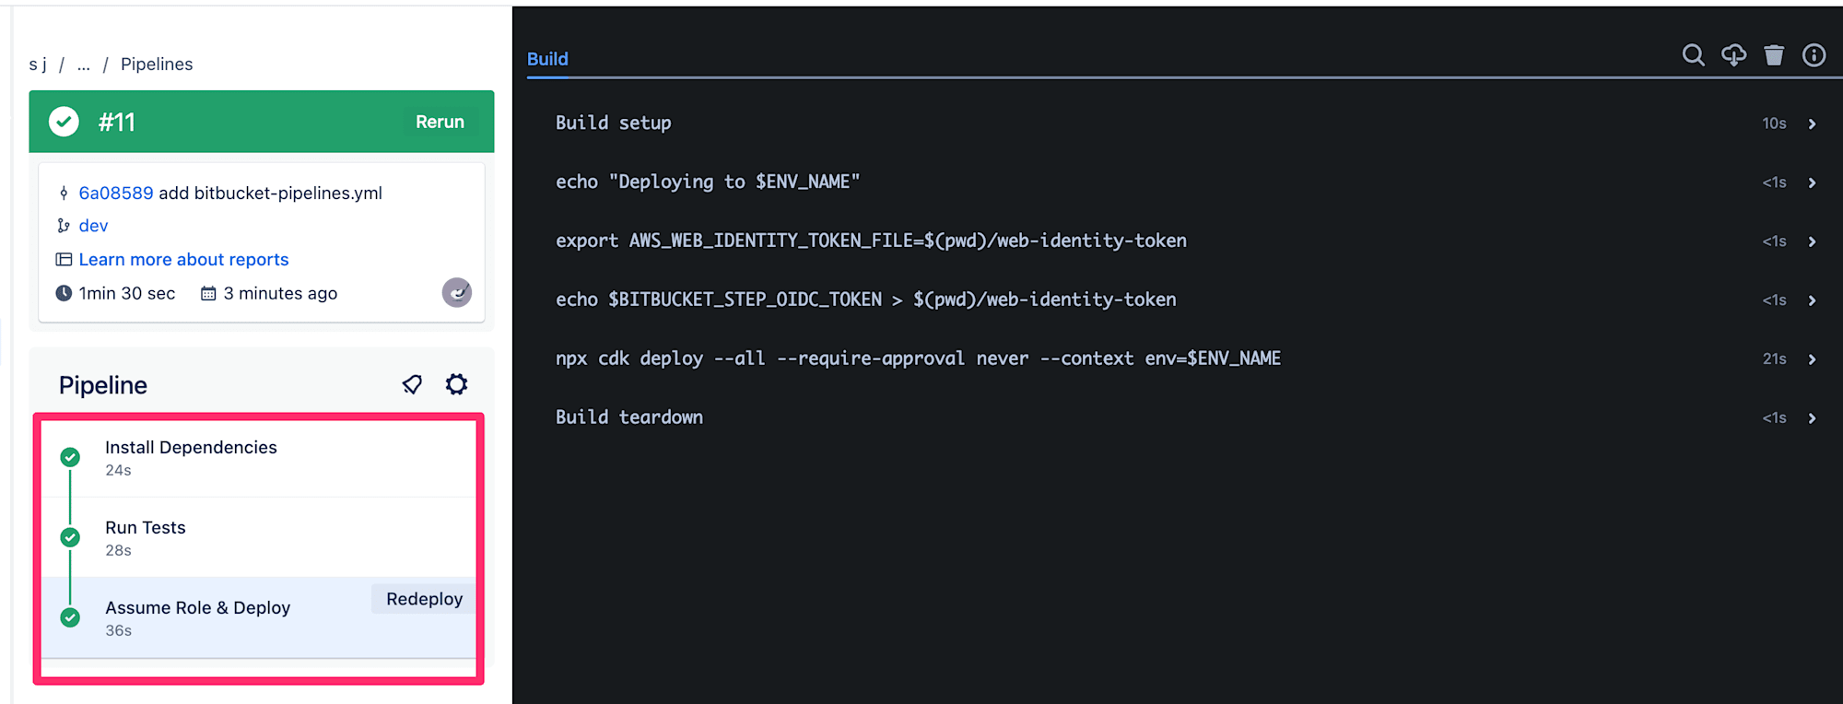
Task: Download the build log via cloud icon
Action: (1733, 55)
